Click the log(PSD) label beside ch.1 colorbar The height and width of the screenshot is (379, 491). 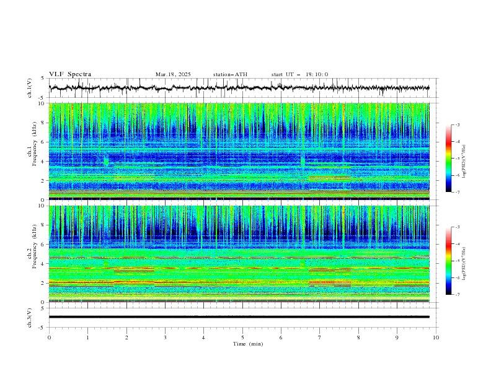[x=464, y=161]
